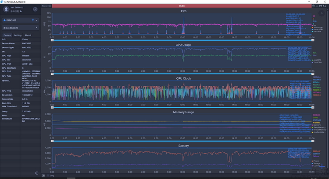Image resolution: width=329 pixels, height=179 pixels.
Task: Click the WiFi connection icon for RMX3562
Action: coord(32,20)
